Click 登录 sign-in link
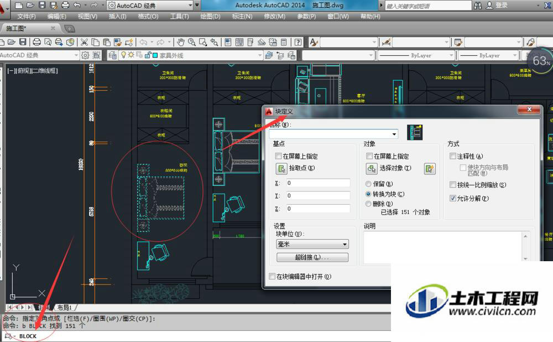This screenshot has height=342, width=553. (502, 6)
